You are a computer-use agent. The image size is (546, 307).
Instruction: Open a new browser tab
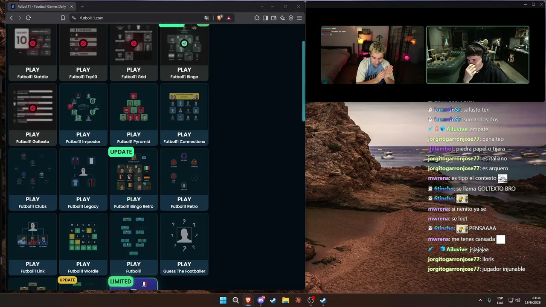point(82,6)
